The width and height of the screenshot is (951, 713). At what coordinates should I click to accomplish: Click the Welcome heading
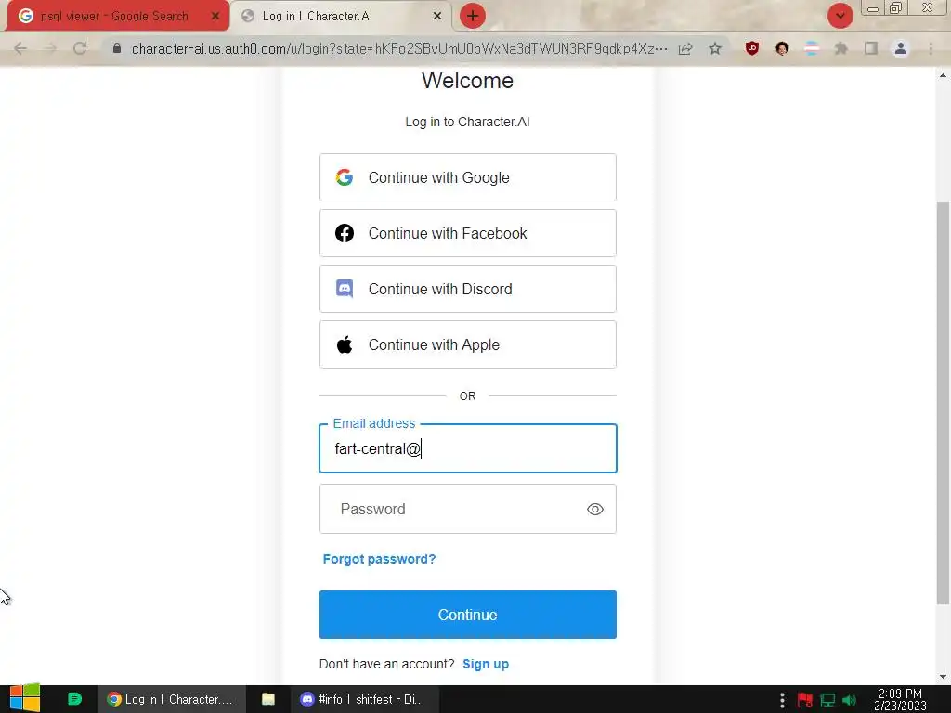point(468,81)
